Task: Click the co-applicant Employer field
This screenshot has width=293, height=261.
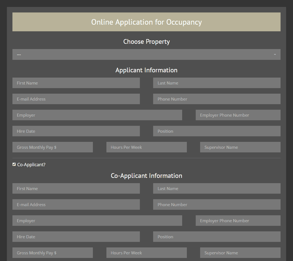Action: coord(97,221)
